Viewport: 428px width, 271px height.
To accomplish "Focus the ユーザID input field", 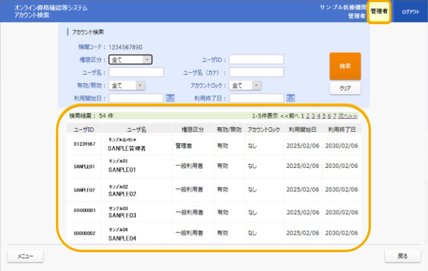I will [256, 60].
